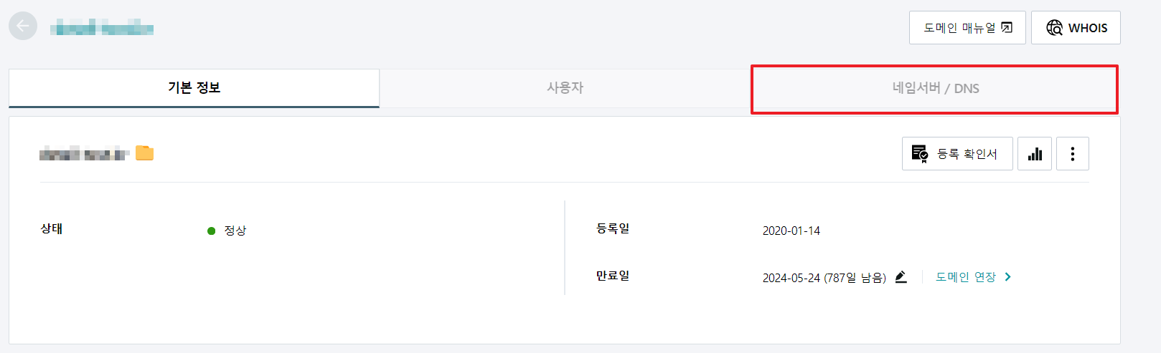This screenshot has height=353, width=1161.
Task: Click the certificate icon in 등록 확인서 button
Action: coord(920,153)
